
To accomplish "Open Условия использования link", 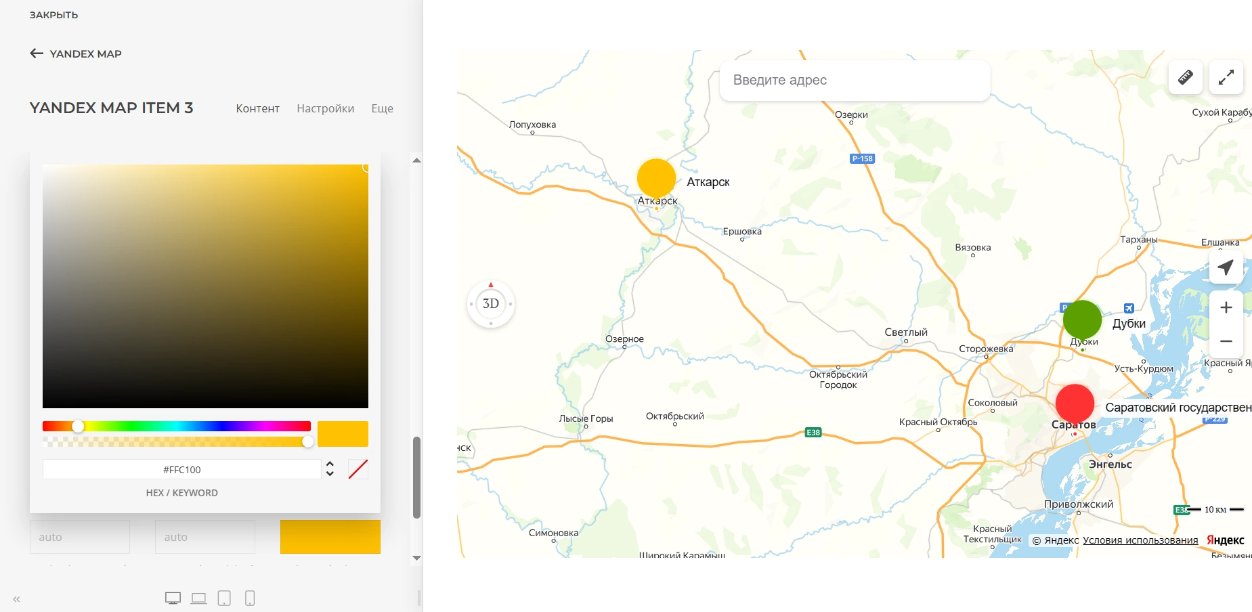I will coord(1140,540).
